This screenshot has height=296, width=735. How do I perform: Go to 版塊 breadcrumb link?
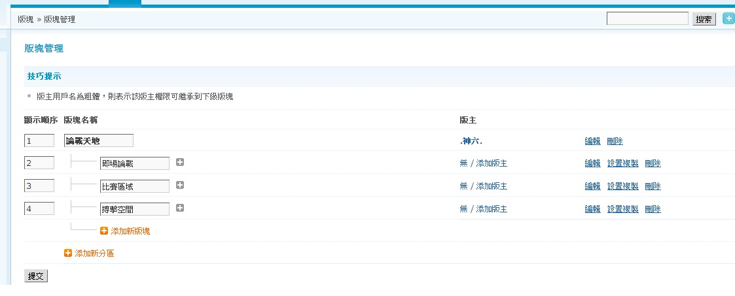click(x=26, y=19)
